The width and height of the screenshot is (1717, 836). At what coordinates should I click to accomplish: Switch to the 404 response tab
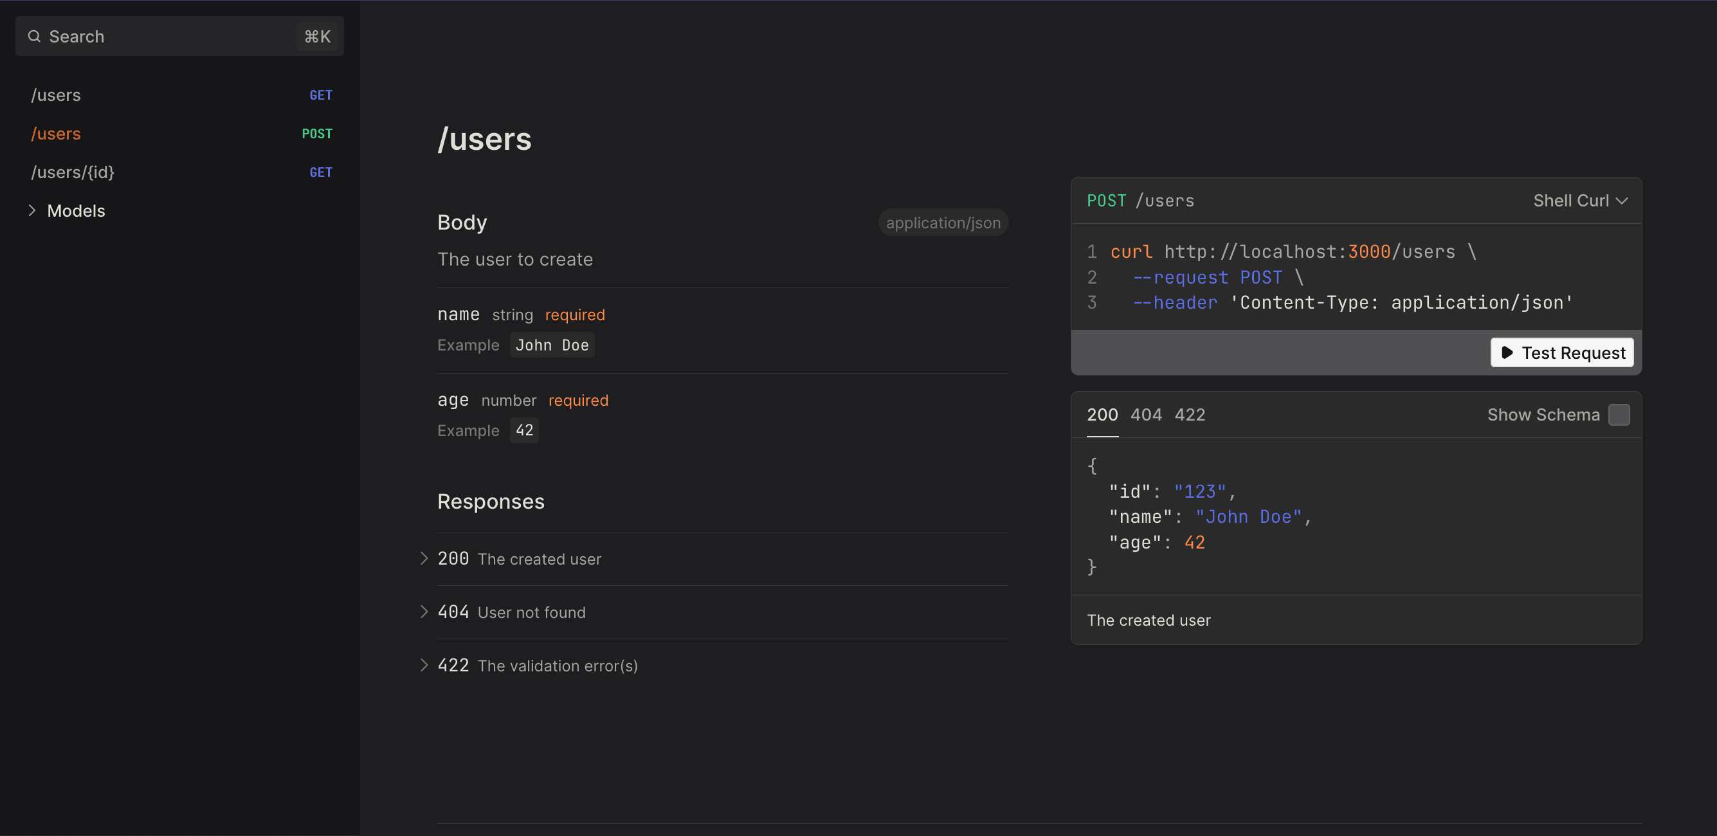(x=1146, y=415)
